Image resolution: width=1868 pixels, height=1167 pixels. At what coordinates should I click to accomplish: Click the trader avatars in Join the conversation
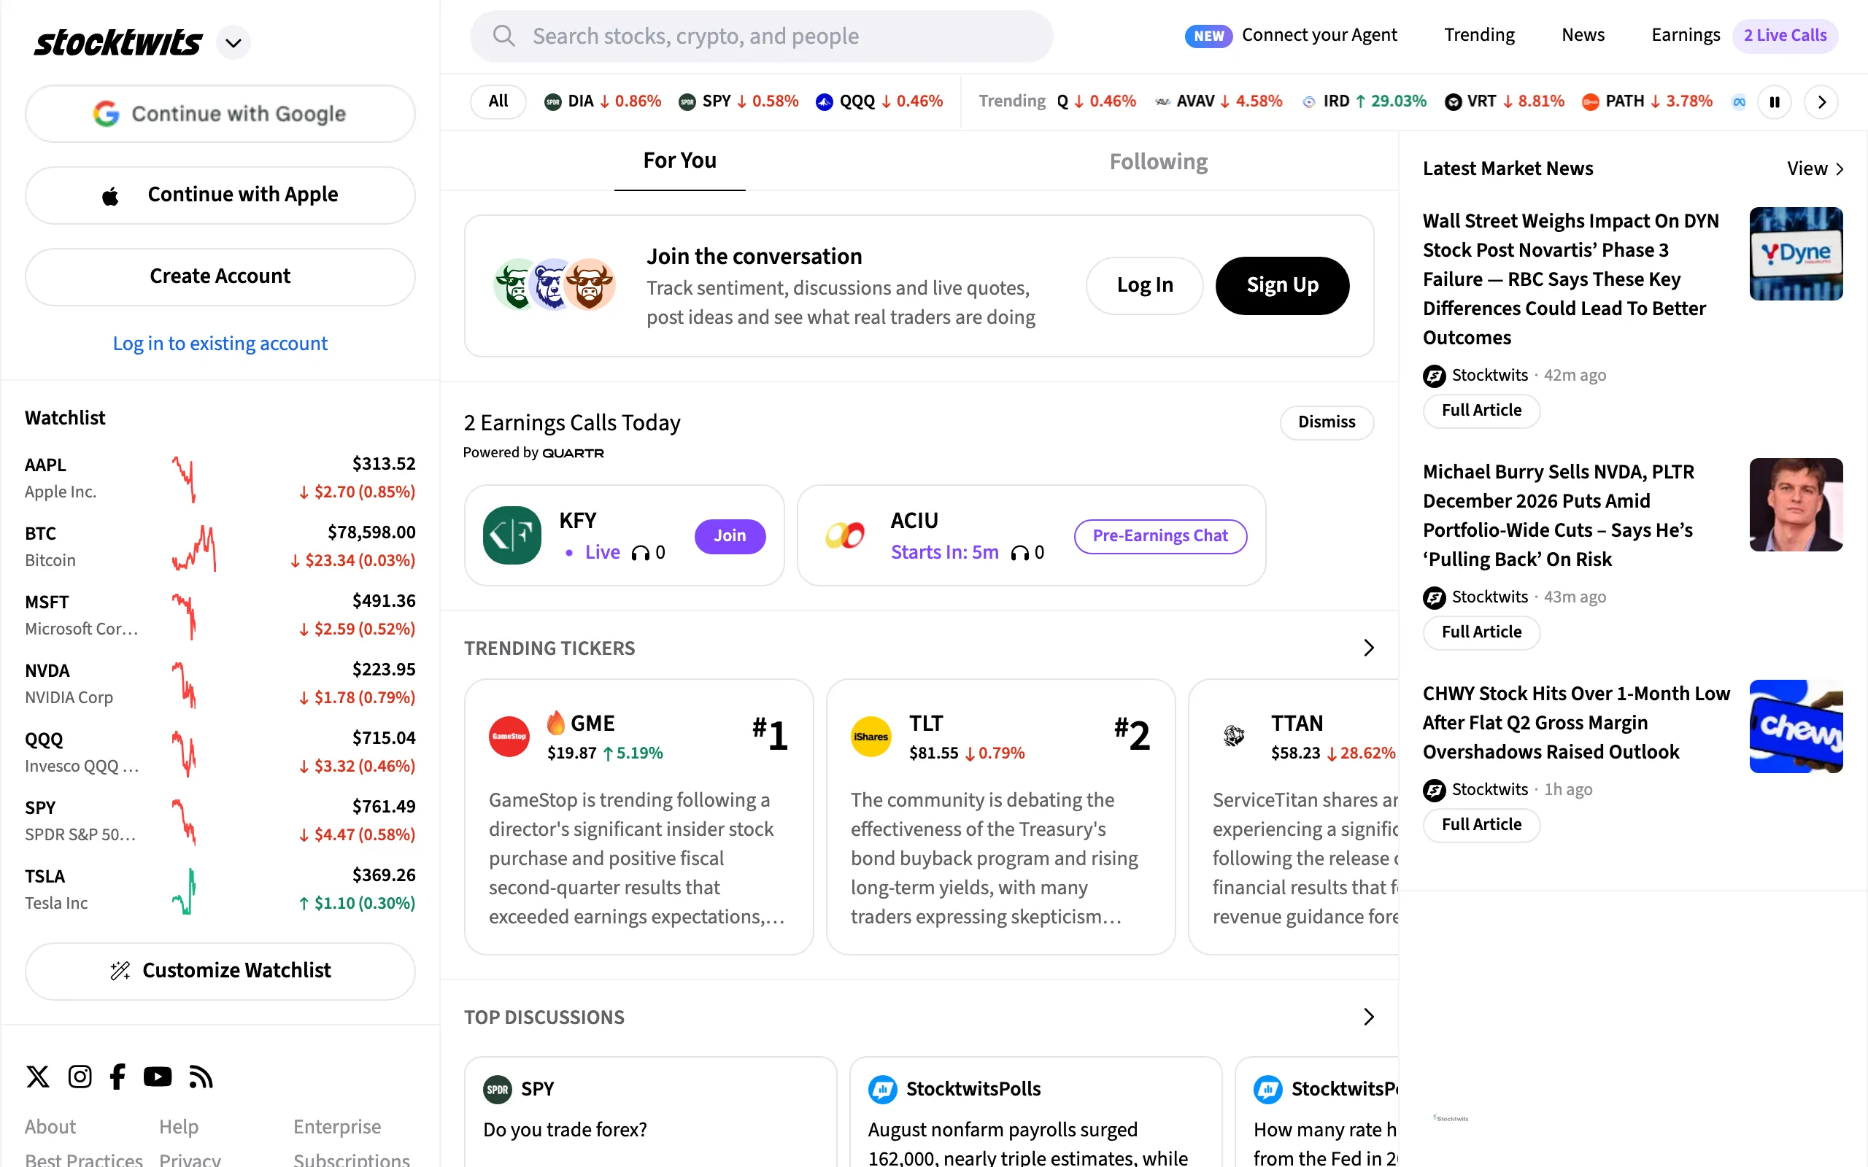point(555,284)
